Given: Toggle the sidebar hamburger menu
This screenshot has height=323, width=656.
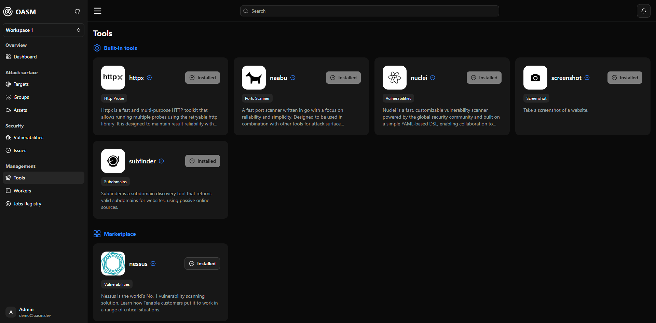Looking at the screenshot, I should pos(98,11).
